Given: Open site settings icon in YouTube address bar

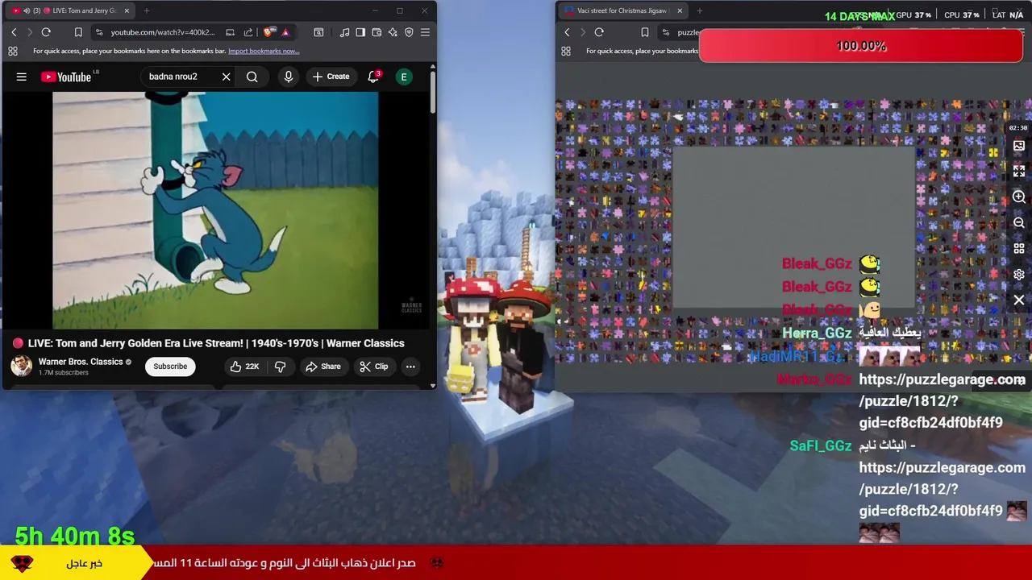Looking at the screenshot, I should pyautogui.click(x=98, y=32).
